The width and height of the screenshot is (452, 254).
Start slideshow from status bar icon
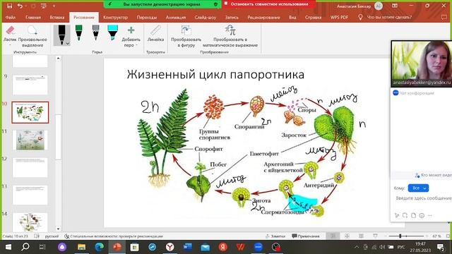click(x=375, y=236)
